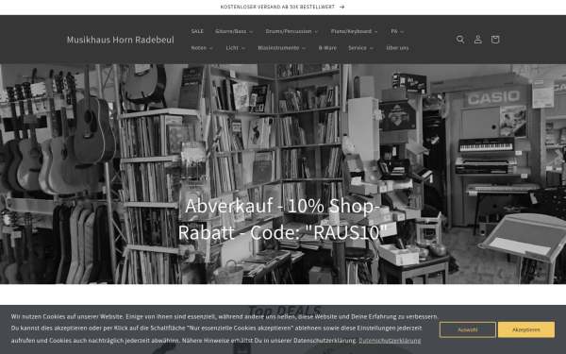The image size is (566, 354).
Task: Open the Über uns page
Action: click(397, 48)
